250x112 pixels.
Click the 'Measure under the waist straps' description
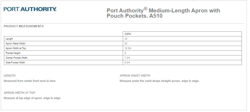(159, 81)
